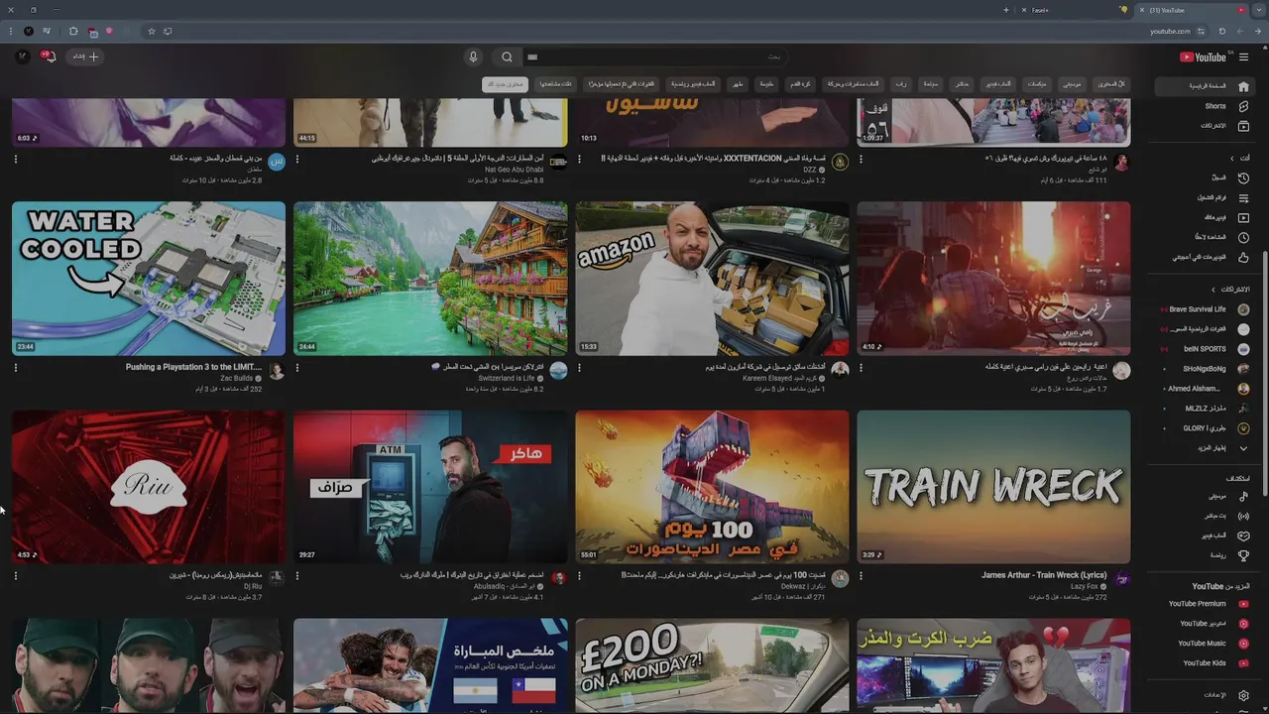Expand the 'You' section chevron
Screen dimensions: 1269x714
click(1232, 158)
